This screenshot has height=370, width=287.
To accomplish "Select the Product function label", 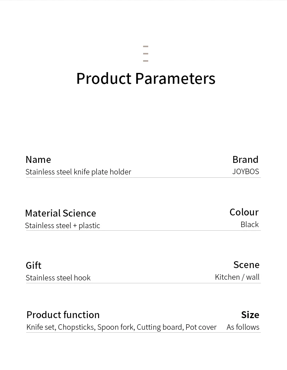I will (63, 315).
